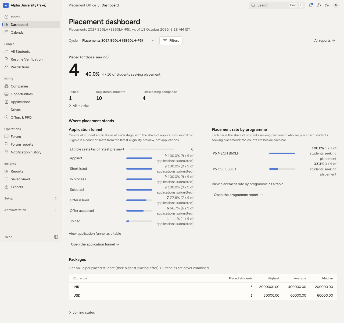
Task: Open the notifications bell icon
Action: click(311, 5)
